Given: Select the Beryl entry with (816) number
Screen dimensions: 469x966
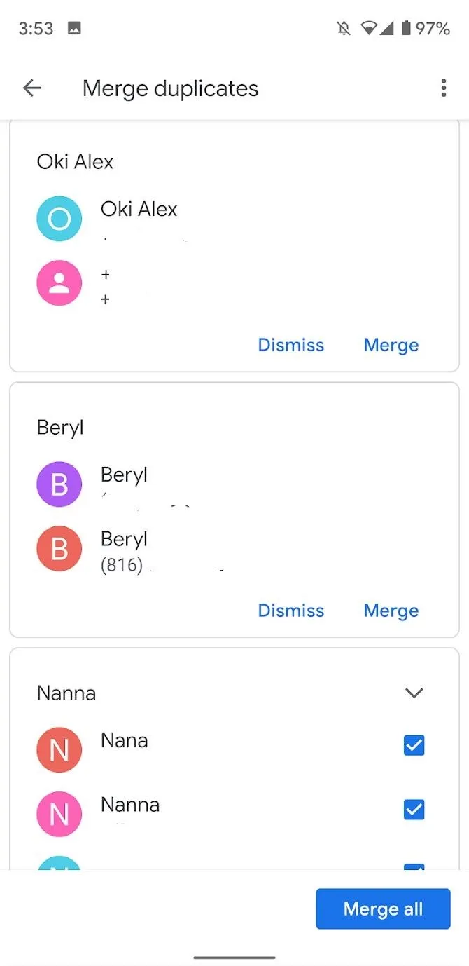Looking at the screenshot, I should pyautogui.click(x=234, y=550).
